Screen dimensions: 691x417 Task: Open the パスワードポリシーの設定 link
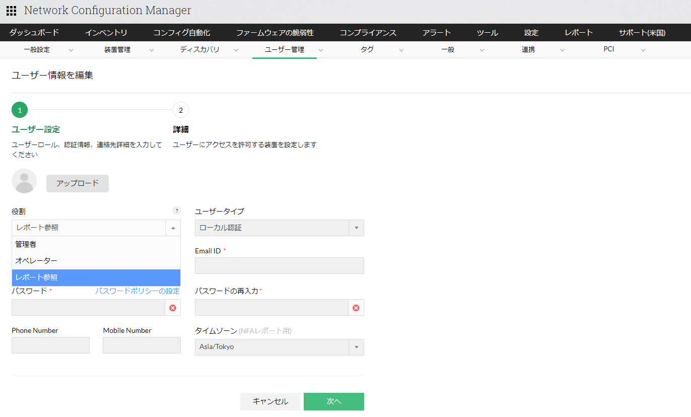click(137, 291)
